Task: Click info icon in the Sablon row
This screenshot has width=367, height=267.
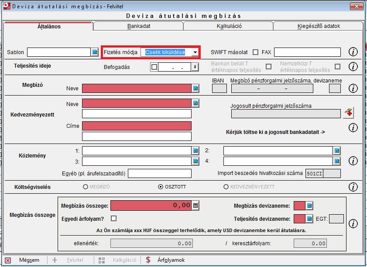Action: pyautogui.click(x=353, y=52)
